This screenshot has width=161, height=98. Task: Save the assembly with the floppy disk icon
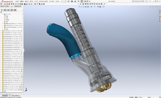[x=72, y=1]
